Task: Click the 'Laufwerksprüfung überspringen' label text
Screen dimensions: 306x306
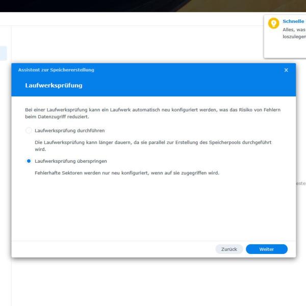Action: [x=71, y=161]
